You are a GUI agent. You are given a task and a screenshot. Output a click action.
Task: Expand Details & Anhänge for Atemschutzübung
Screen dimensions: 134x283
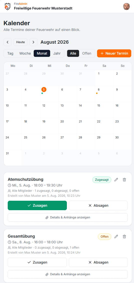(68, 217)
